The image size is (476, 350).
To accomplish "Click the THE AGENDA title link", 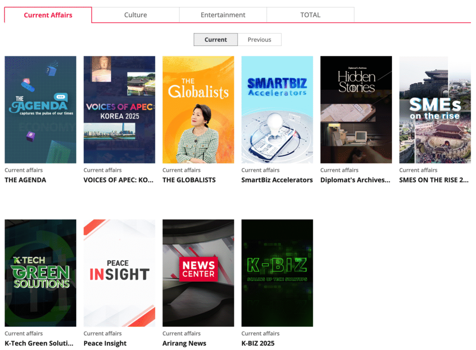I will pyautogui.click(x=26, y=180).
